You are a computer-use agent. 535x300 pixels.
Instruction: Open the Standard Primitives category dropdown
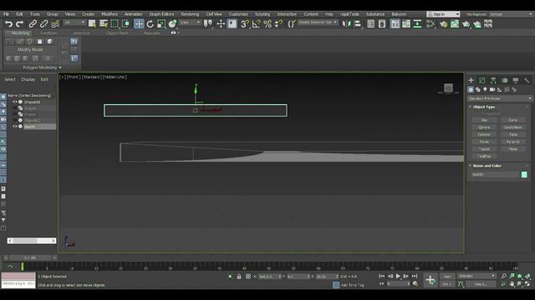pyautogui.click(x=500, y=98)
